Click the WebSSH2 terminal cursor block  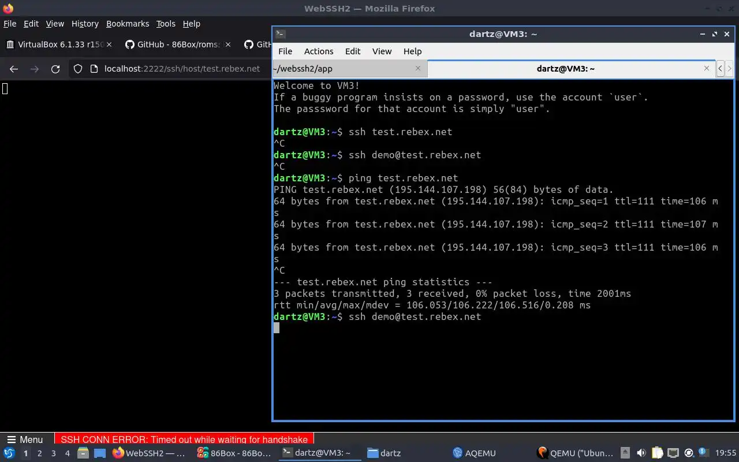pyautogui.click(x=5, y=88)
